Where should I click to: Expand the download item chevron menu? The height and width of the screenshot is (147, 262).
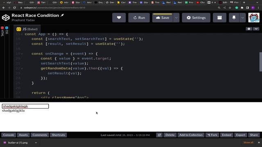36,143
